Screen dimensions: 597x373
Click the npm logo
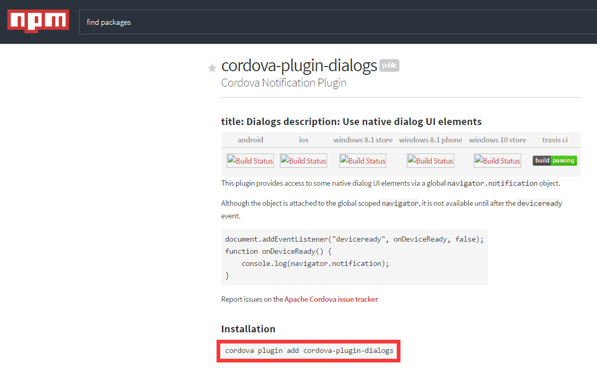pos(38,21)
